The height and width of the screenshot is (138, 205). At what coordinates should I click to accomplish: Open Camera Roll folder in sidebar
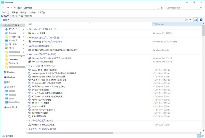tap(13, 60)
